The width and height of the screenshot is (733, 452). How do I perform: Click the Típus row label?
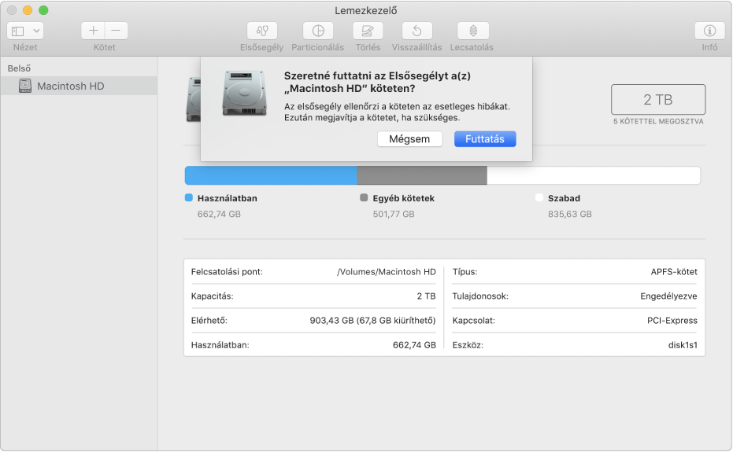click(x=465, y=272)
